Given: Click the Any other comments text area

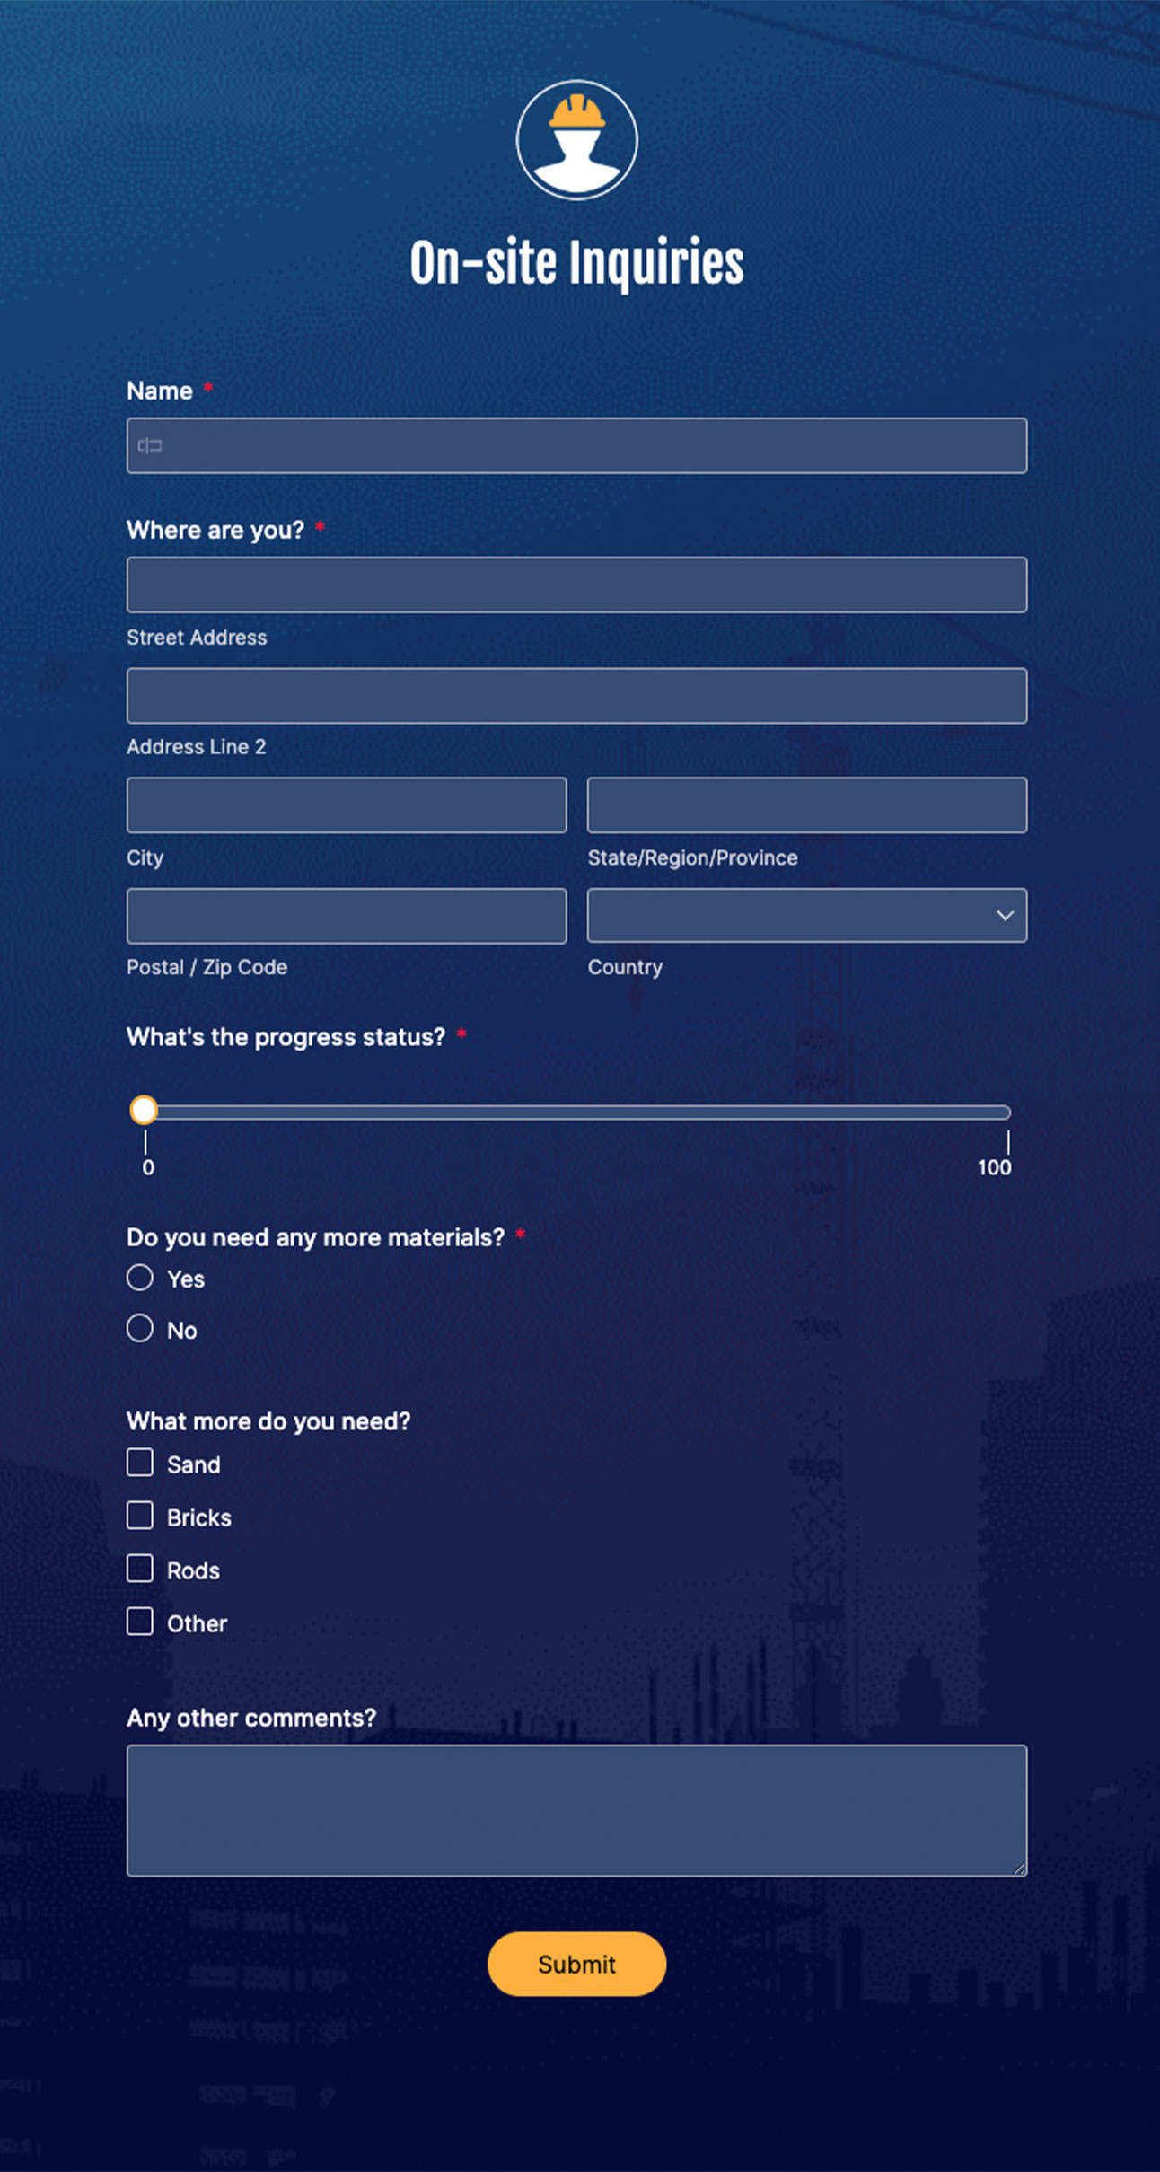Looking at the screenshot, I should [x=576, y=1809].
